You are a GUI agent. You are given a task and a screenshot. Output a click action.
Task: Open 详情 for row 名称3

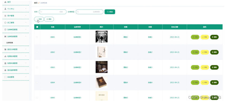[x=195, y=67]
